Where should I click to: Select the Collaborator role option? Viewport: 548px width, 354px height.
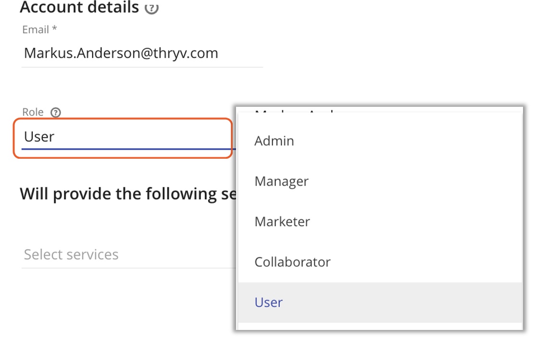pos(292,262)
